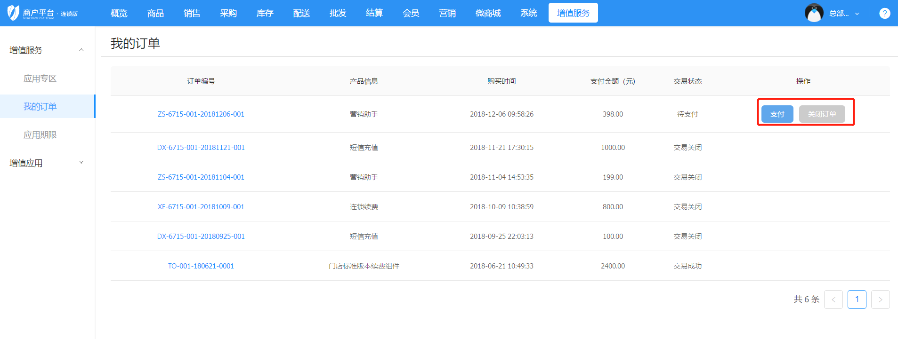Viewport: 898px width, 339px height.
Task: Go to the previous page arrow
Action: (x=833, y=300)
